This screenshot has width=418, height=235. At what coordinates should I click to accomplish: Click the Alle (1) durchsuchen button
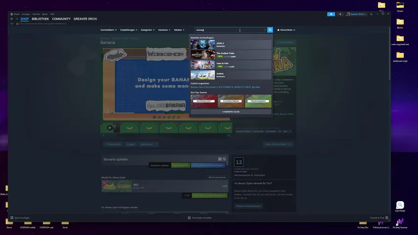217,177
